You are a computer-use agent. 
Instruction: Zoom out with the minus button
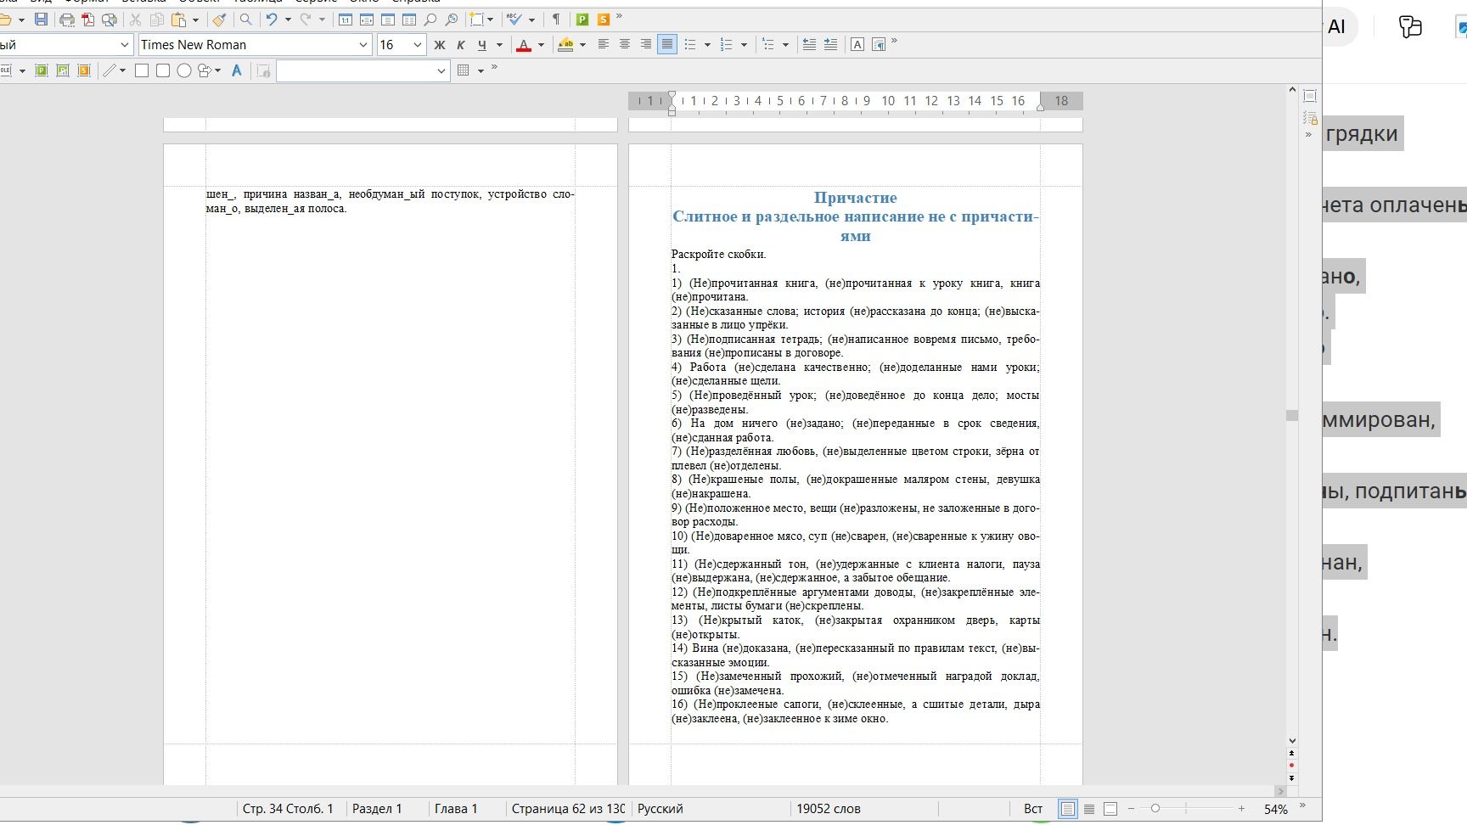[1131, 809]
